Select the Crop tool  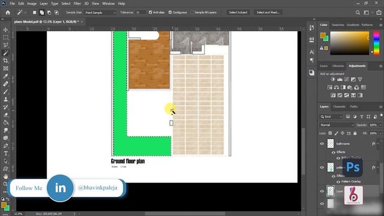click(5, 61)
